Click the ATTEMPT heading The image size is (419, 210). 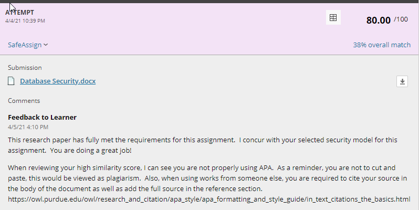[20, 13]
